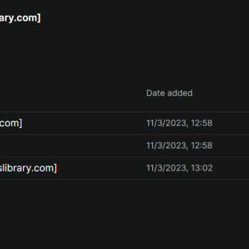
Task: Click the empty area below the 13:02 row
Action: pyautogui.click(x=125, y=214)
